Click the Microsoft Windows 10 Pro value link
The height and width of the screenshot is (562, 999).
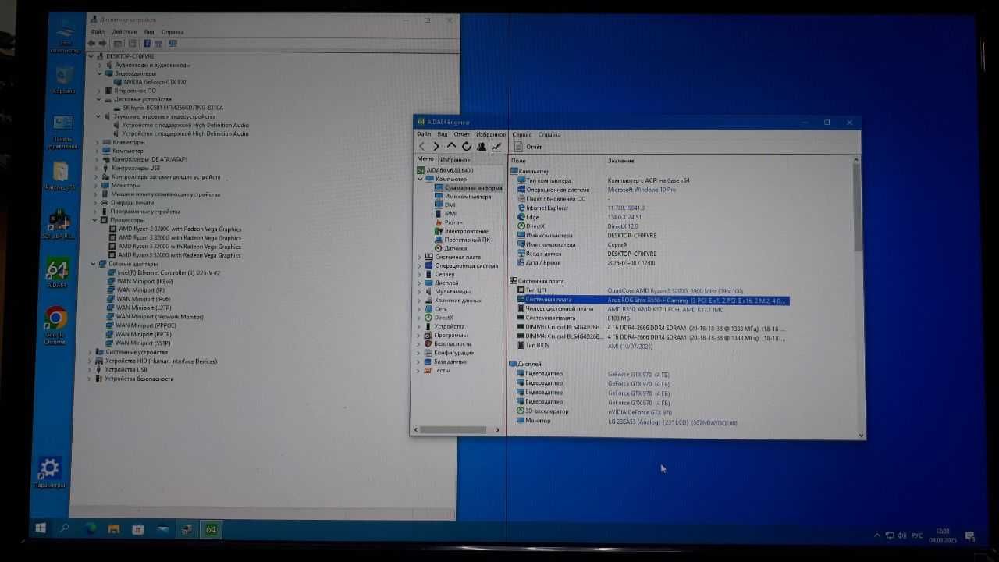click(642, 190)
